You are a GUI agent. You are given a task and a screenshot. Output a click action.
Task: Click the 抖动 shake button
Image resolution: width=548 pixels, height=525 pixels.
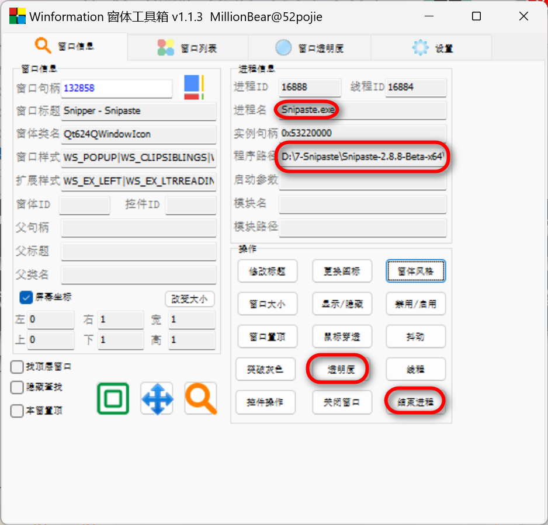(415, 337)
